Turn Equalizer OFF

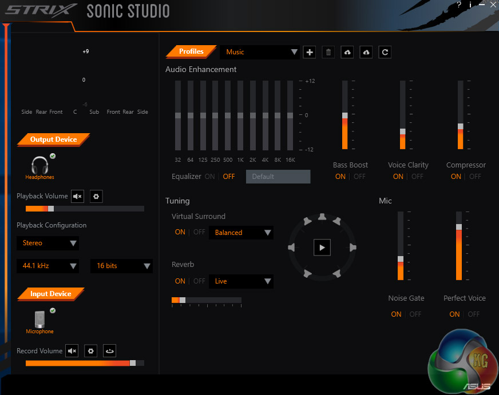click(x=229, y=177)
